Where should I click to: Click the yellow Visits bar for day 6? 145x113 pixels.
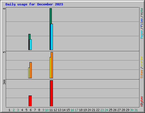pos(29,73)
